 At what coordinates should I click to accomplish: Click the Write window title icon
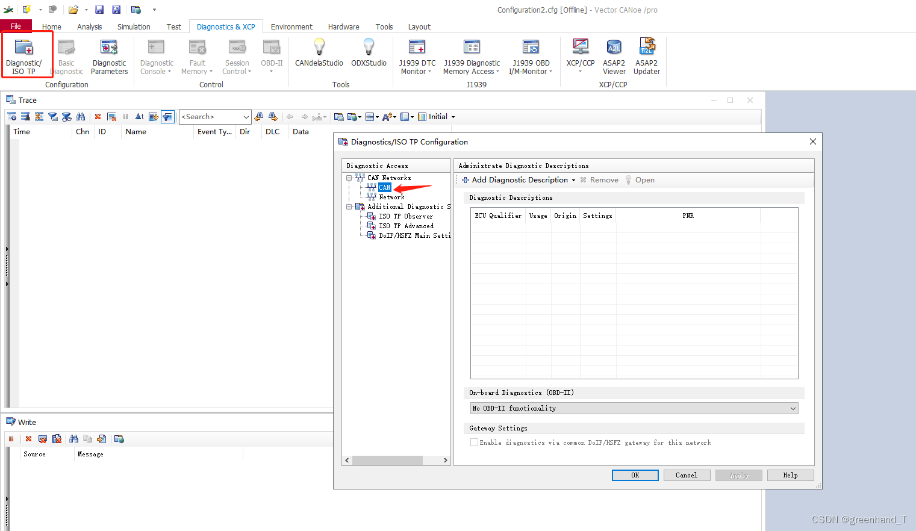coord(11,422)
